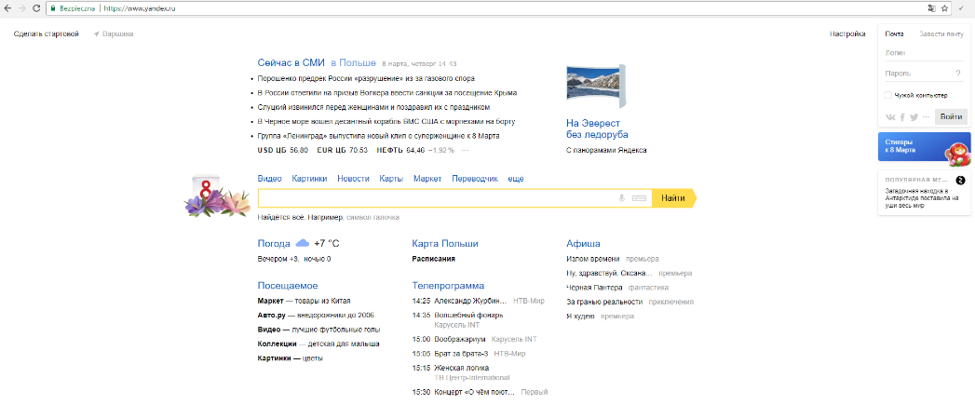The image size is (975, 418).
Task: Click Расписания under Карта Польши
Action: click(433, 259)
